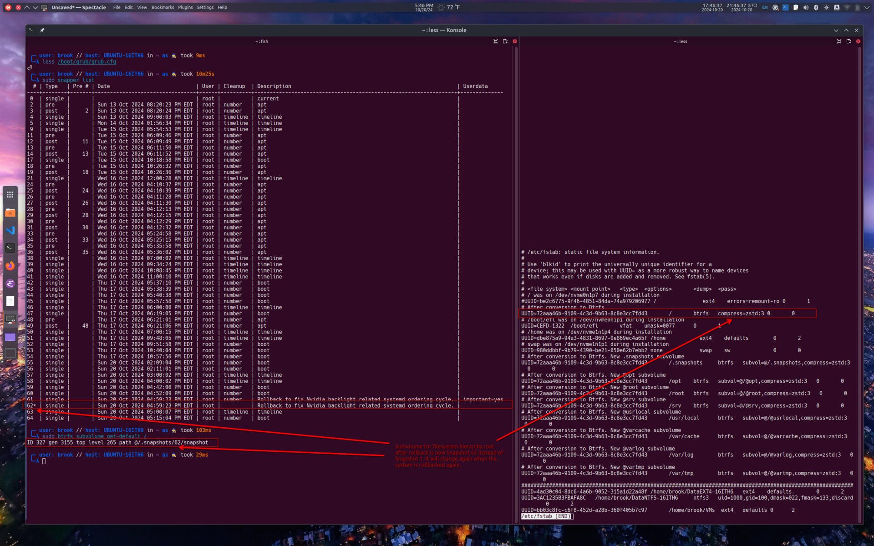Open the clipboard tray icon
This screenshot has height=546, width=874.
796,7
